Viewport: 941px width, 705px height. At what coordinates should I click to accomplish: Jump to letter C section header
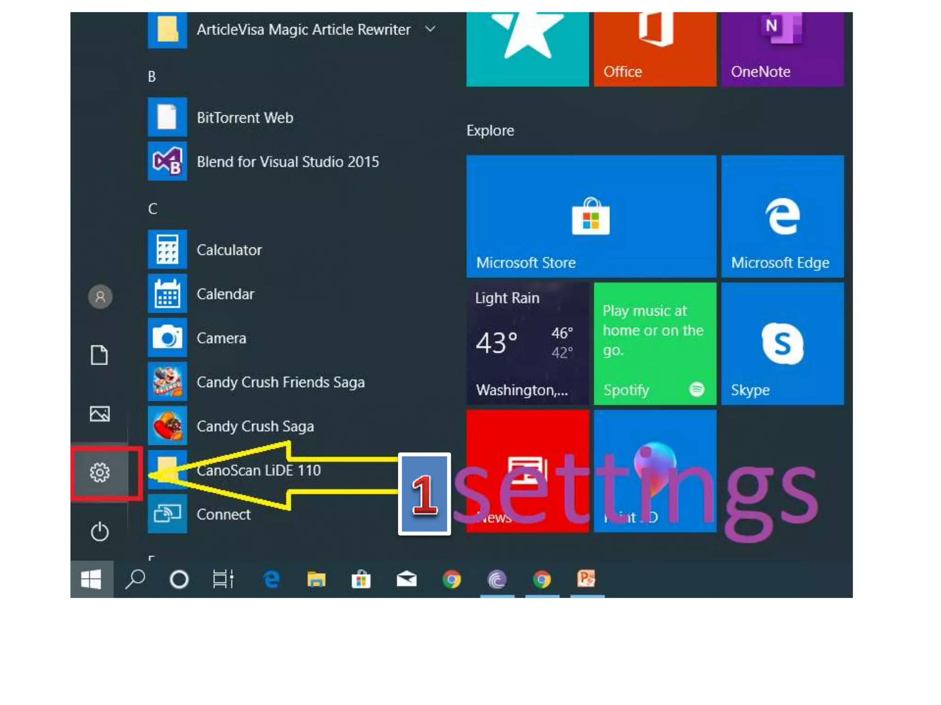click(153, 209)
